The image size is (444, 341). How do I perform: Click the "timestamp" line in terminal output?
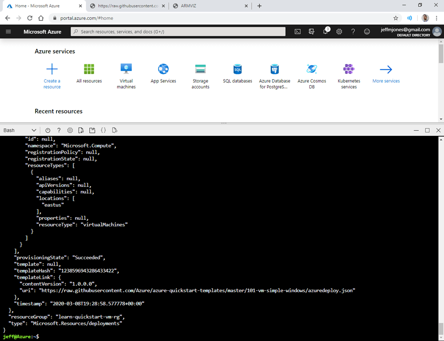(79, 303)
